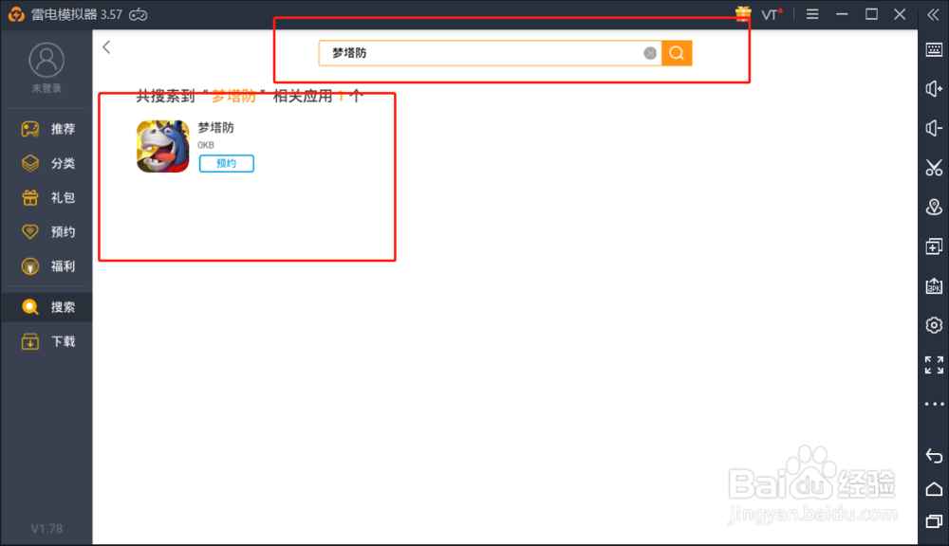Toggle fullscreen mode
Viewport: 949px width, 546px height.
tap(934, 365)
